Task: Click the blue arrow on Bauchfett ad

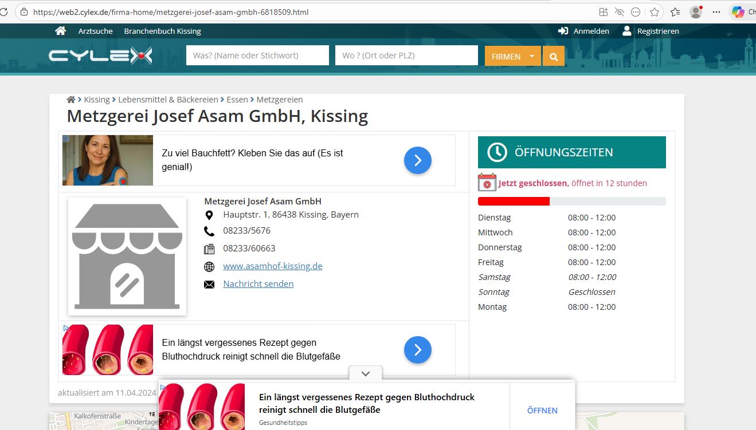Action: 417,160
